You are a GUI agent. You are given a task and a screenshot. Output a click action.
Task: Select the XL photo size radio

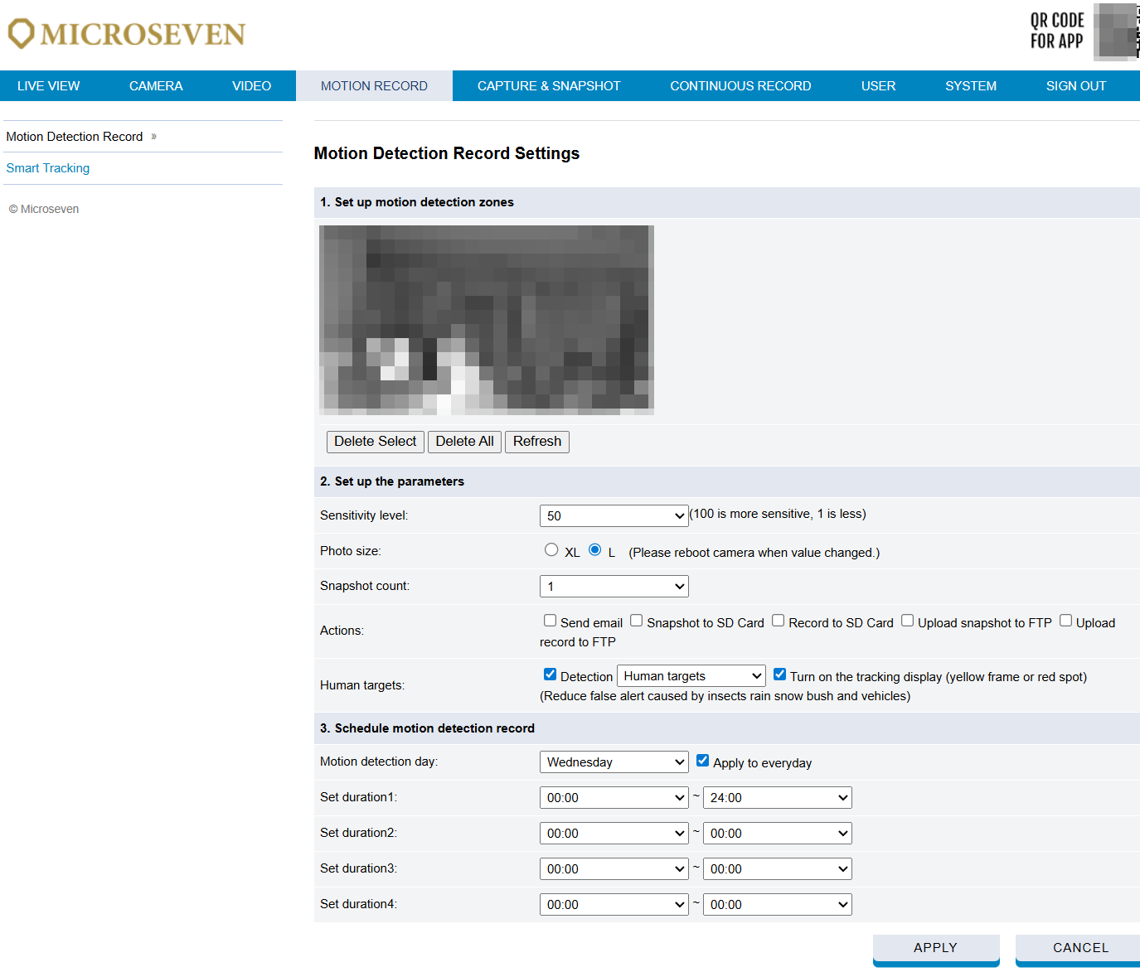point(551,550)
